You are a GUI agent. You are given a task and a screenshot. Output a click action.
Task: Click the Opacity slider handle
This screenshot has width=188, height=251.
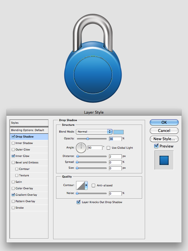tap(88, 139)
